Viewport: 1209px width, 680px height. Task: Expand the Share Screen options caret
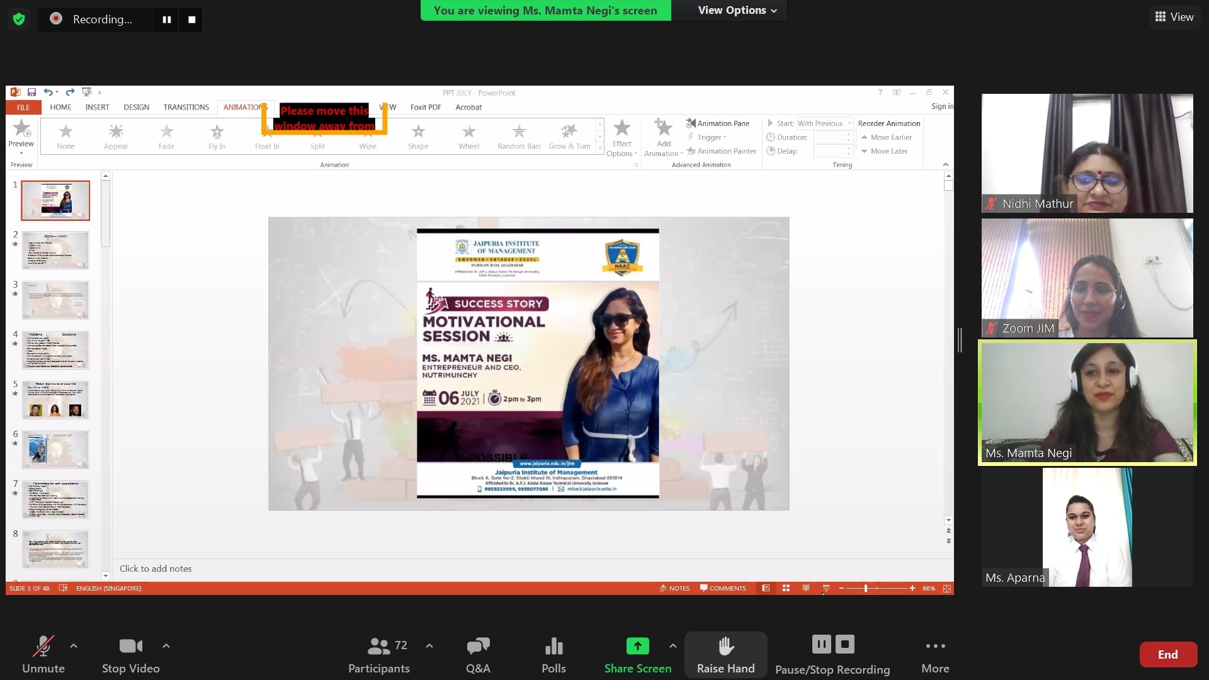click(673, 645)
